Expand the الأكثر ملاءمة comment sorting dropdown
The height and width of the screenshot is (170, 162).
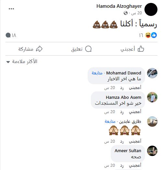(x=22, y=61)
